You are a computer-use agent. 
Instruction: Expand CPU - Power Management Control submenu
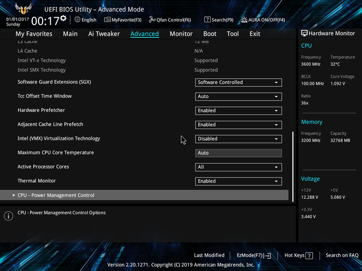(x=144, y=195)
